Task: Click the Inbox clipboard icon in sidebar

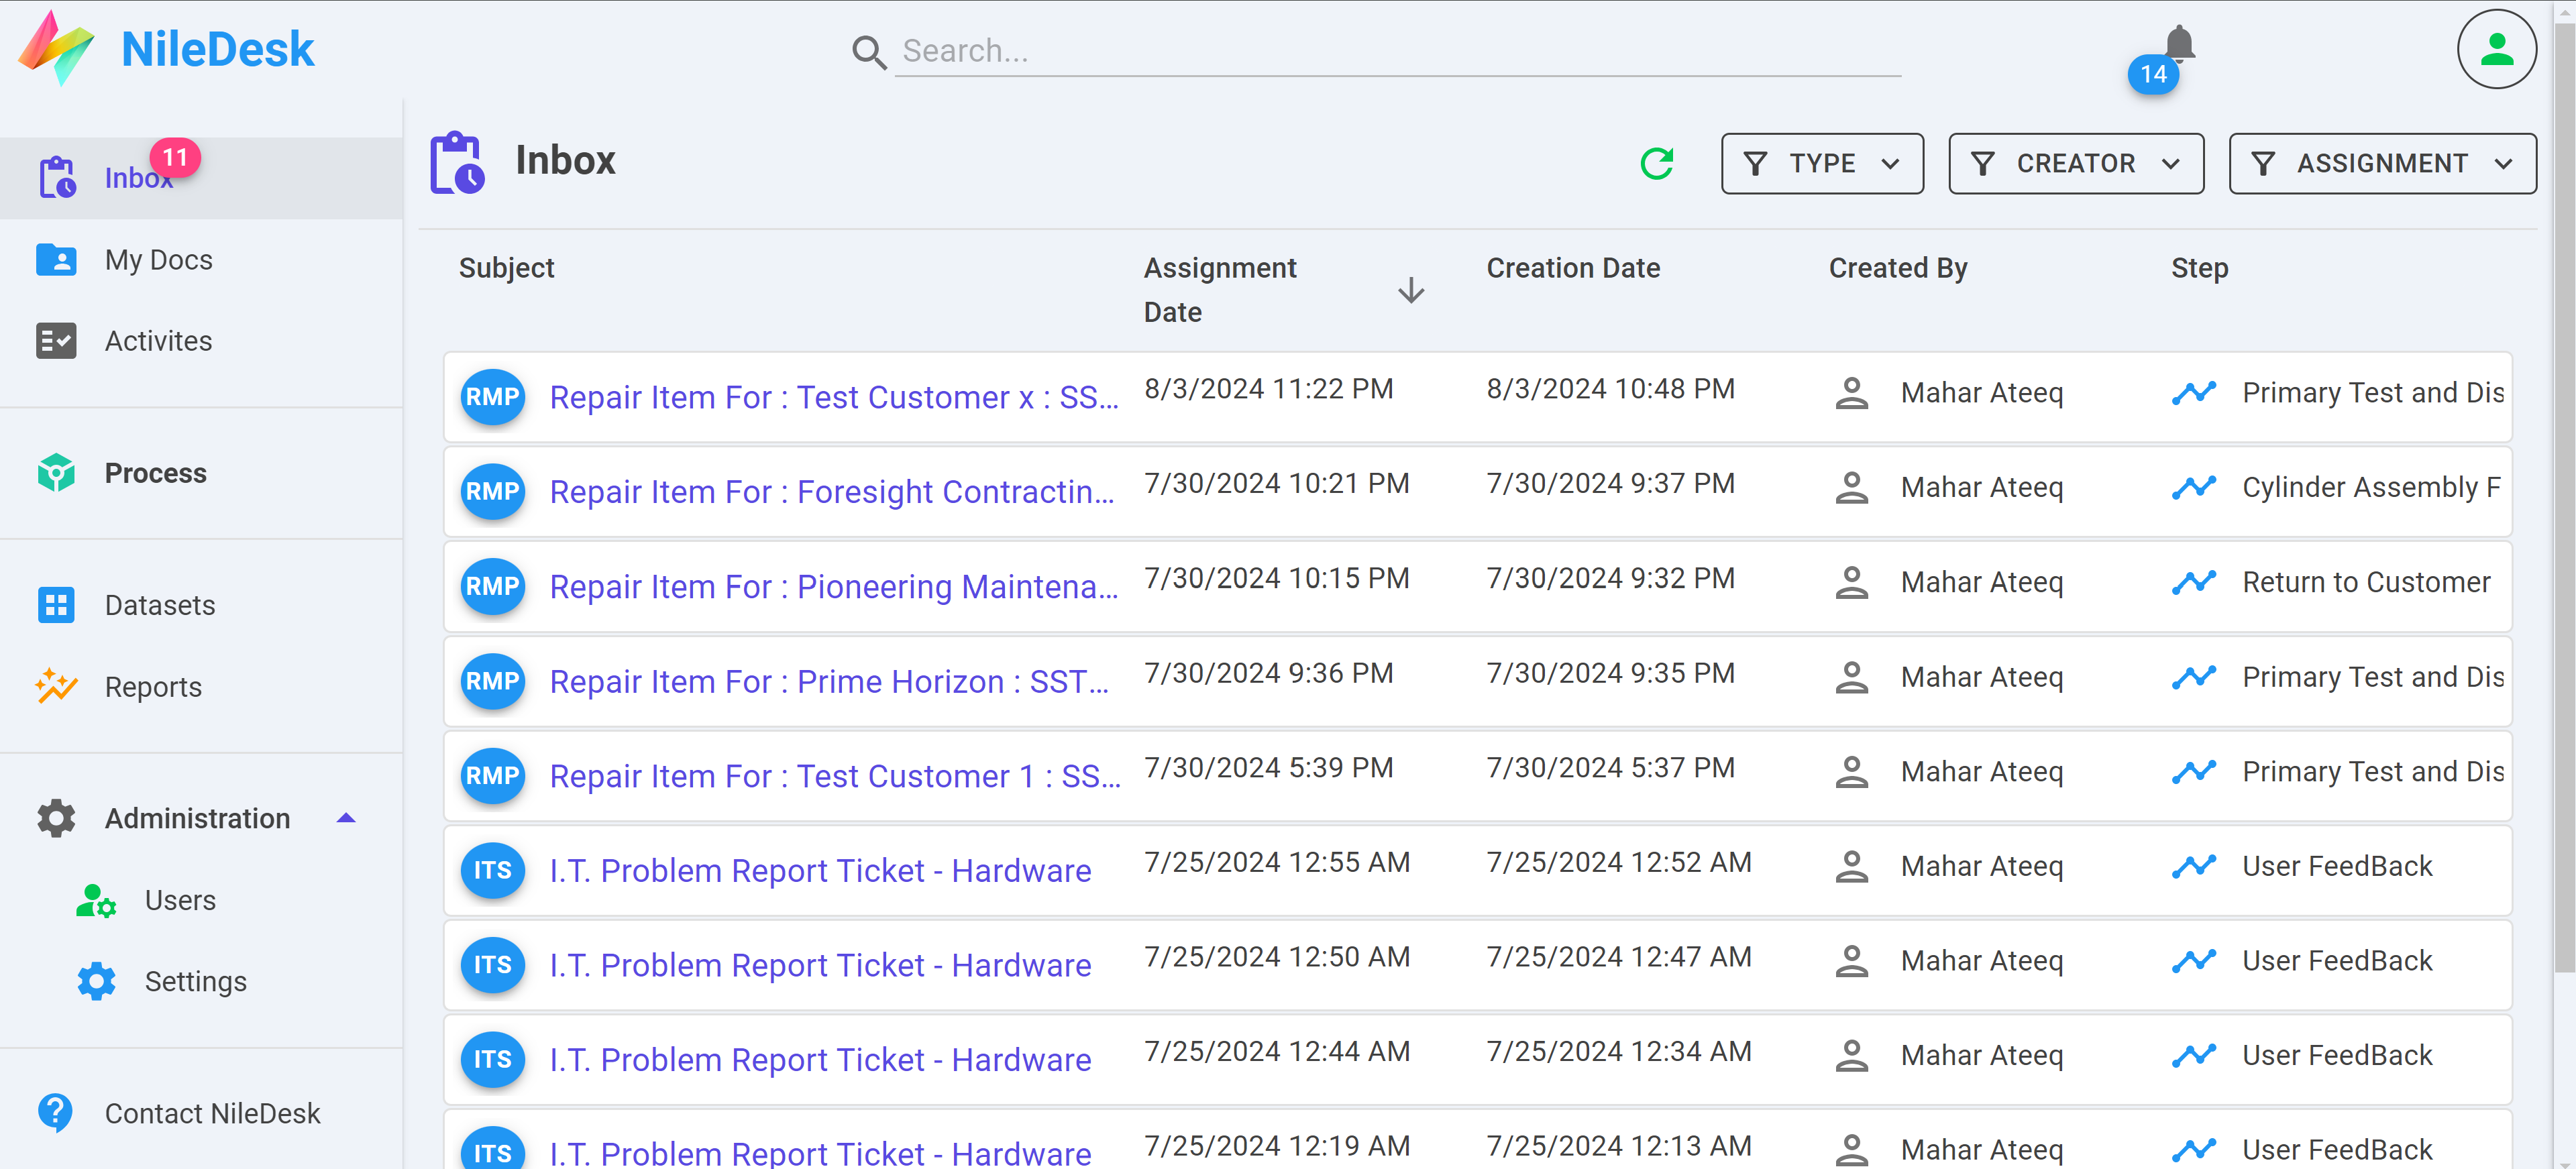Action: click(x=57, y=178)
